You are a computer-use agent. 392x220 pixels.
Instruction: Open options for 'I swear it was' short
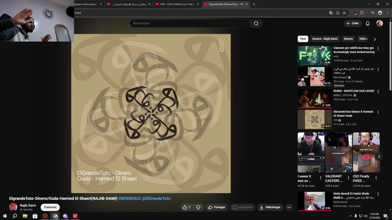pyautogui.click(x=321, y=178)
